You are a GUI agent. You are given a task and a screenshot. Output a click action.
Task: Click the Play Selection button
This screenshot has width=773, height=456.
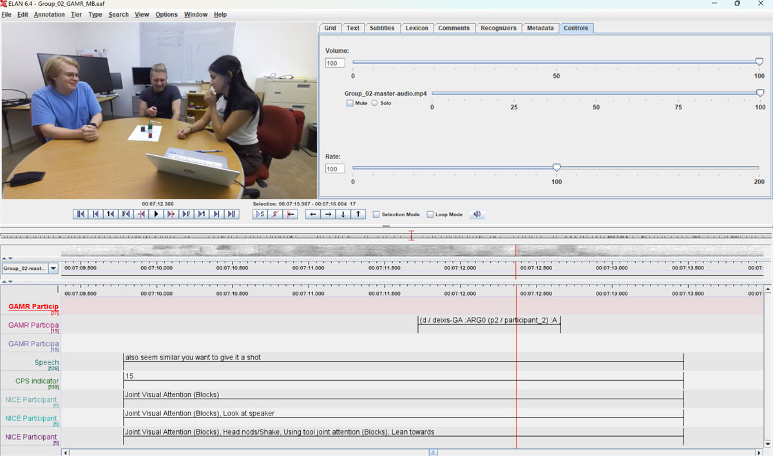[x=260, y=214]
